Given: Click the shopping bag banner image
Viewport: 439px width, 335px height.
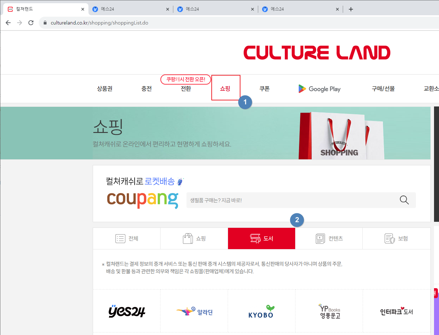Looking at the screenshot, I should click(341, 136).
